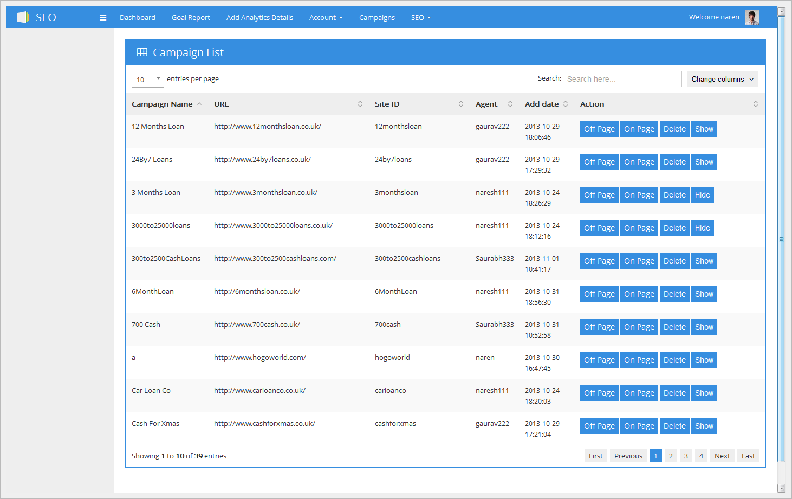This screenshot has height=499, width=792.
Task: Open the entries per page dropdown
Action: point(147,80)
